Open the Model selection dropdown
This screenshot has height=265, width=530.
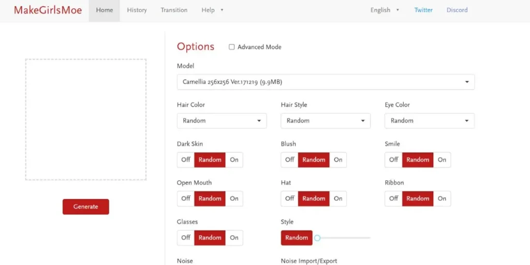tap(326, 82)
